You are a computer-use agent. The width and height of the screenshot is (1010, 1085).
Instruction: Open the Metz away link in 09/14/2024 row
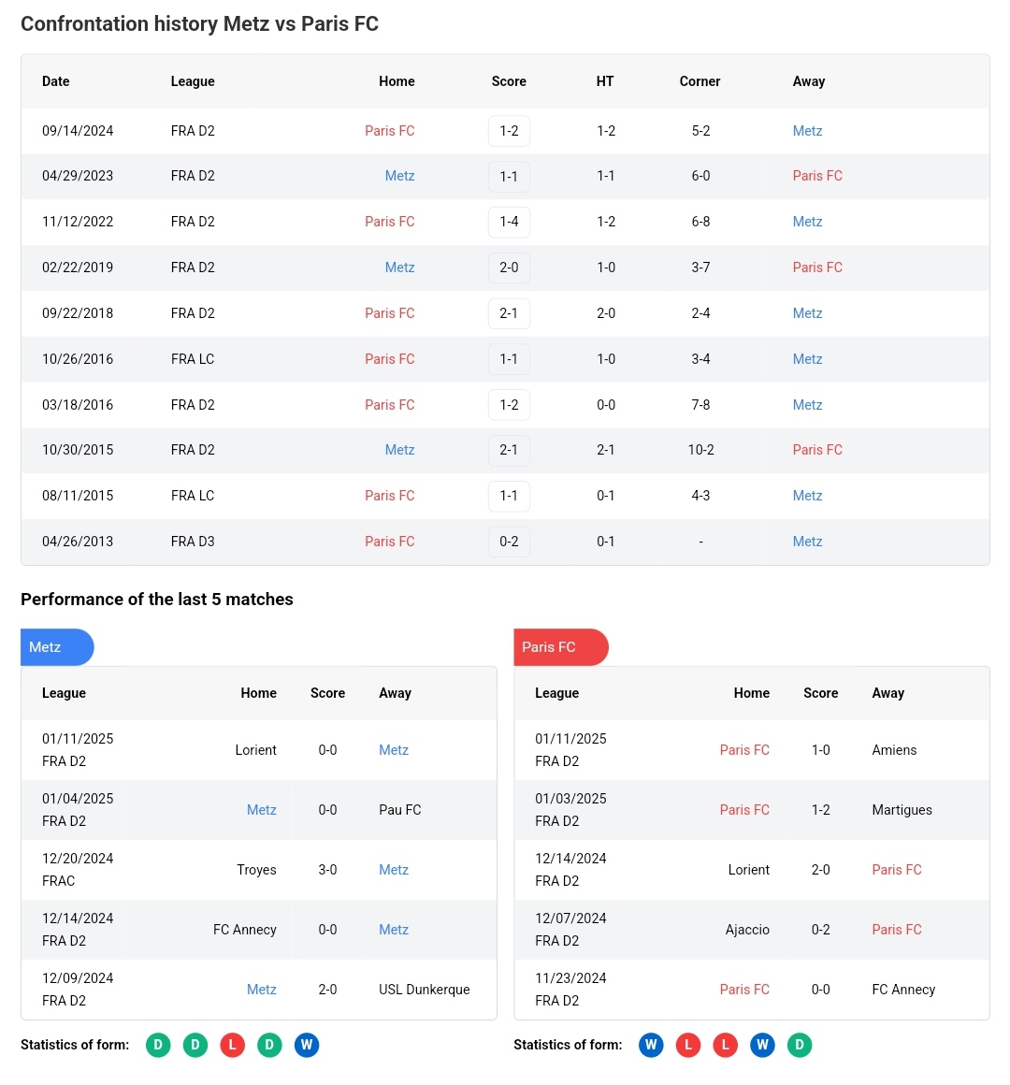[807, 131]
